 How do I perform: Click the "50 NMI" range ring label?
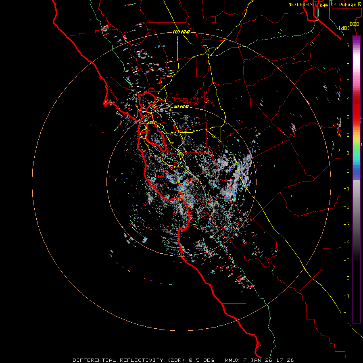pyautogui.click(x=181, y=106)
